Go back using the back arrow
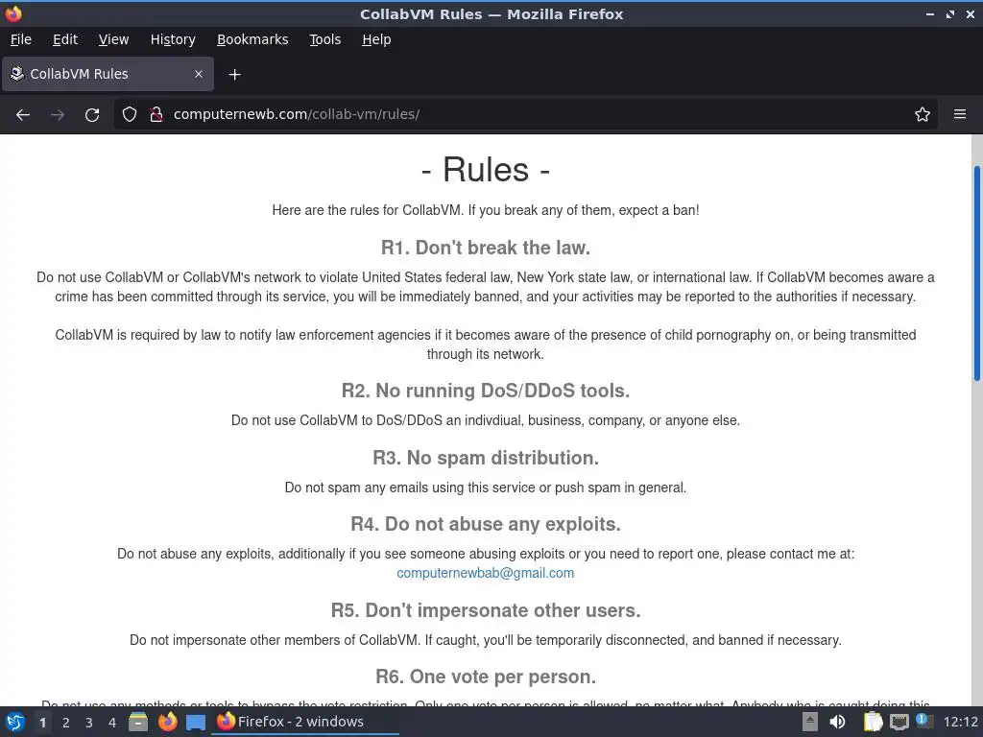 tap(23, 115)
